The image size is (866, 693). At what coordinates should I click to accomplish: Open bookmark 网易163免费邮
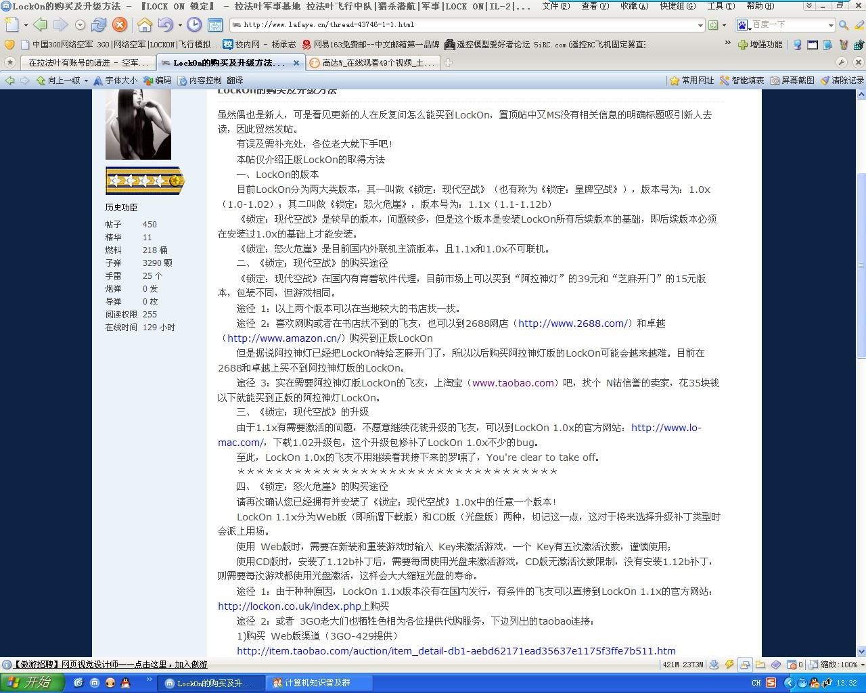371,45
